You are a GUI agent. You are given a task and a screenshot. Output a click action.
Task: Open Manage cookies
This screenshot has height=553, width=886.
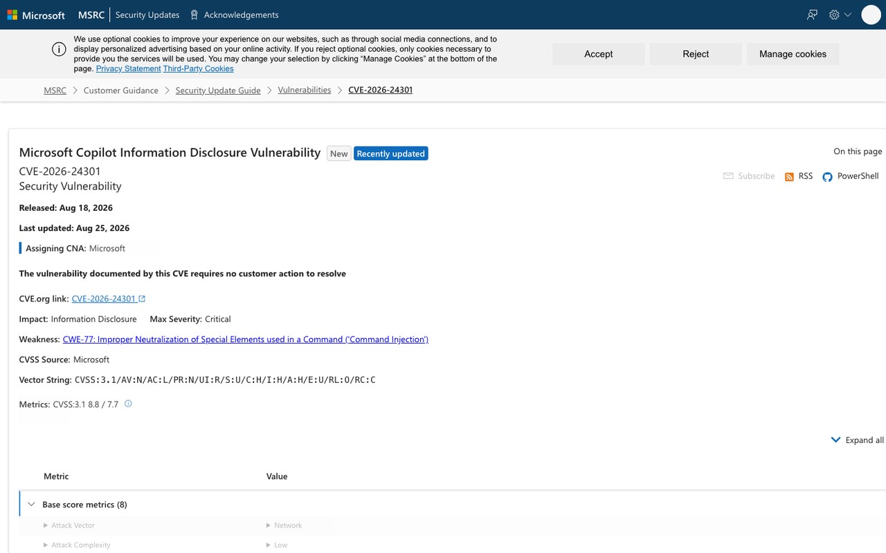[x=793, y=54]
